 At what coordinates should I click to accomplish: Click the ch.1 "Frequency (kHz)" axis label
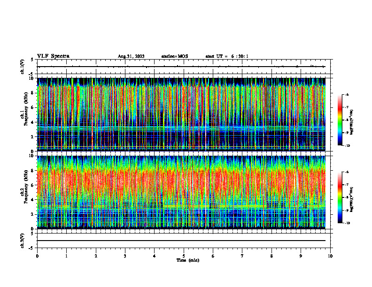tap(26, 109)
